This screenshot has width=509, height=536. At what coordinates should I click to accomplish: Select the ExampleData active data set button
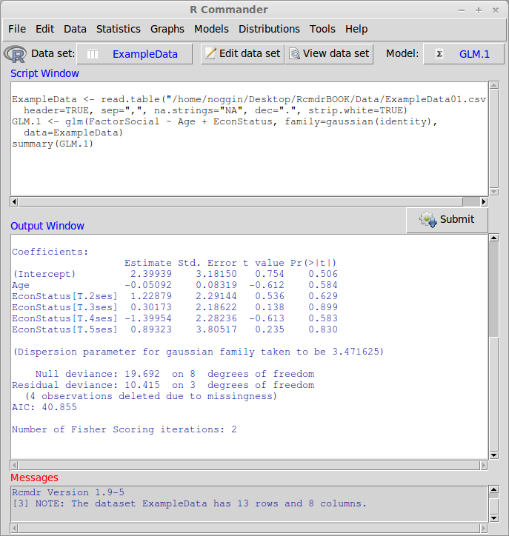pyautogui.click(x=144, y=54)
